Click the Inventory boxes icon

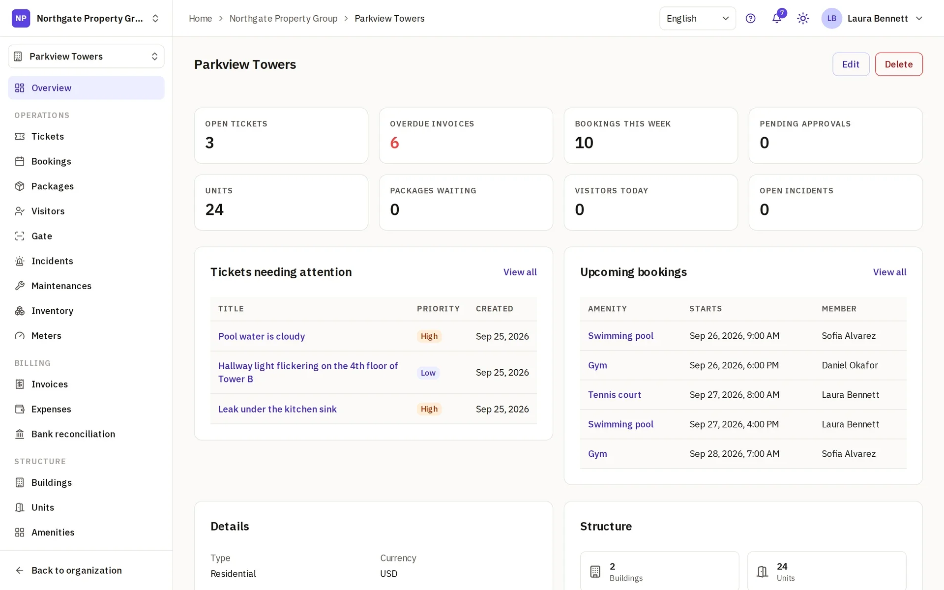(x=20, y=311)
